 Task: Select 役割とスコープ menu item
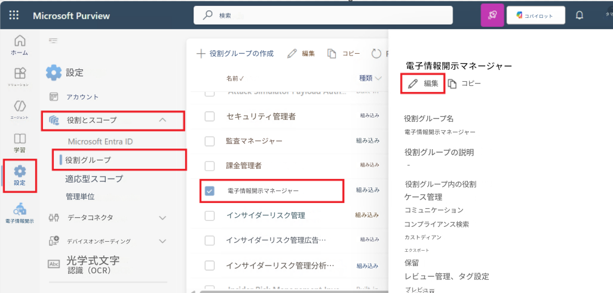113,121
